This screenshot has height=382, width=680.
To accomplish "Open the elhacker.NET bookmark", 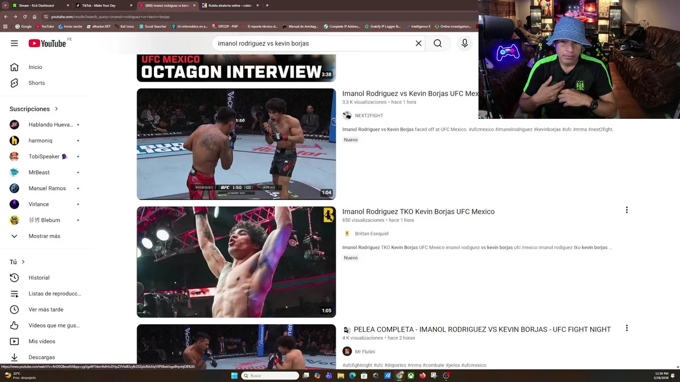I will (x=98, y=26).
